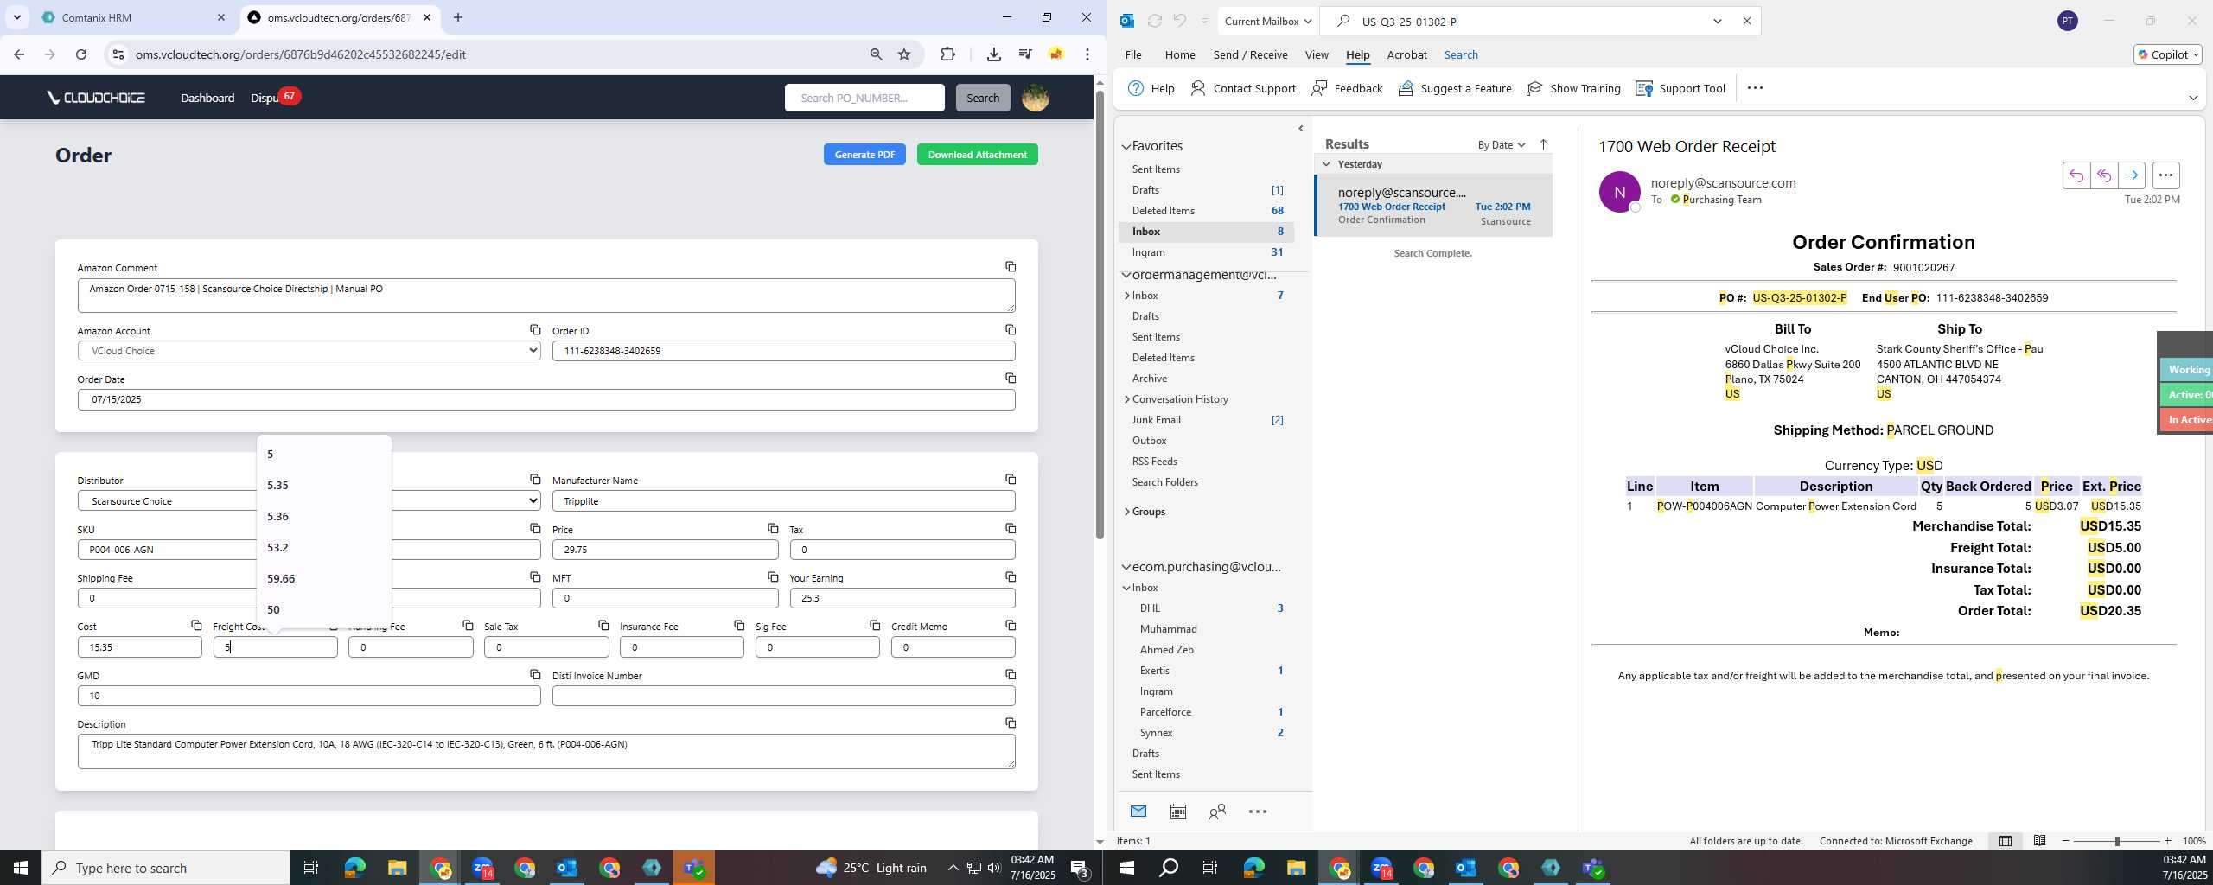
Task: Click the GMD input field
Action: click(309, 696)
